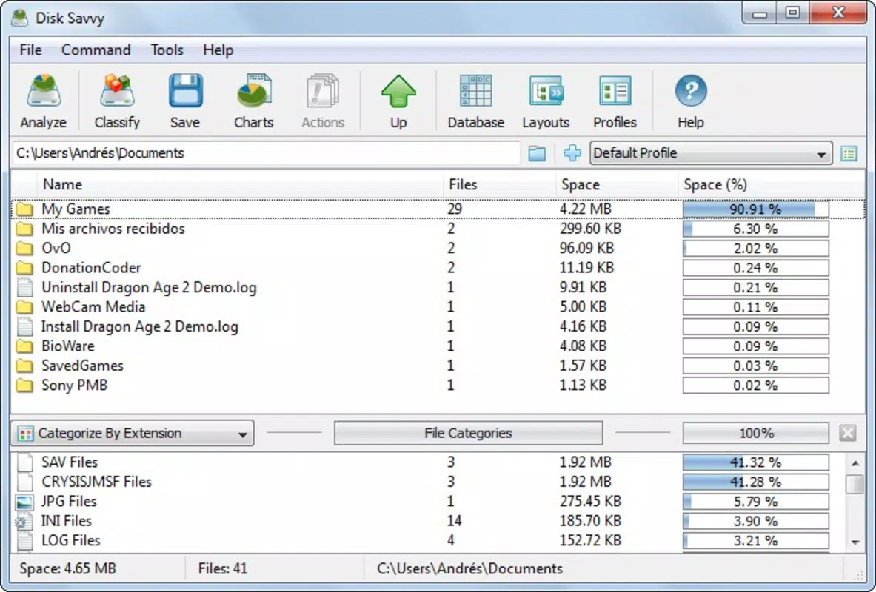876x592 pixels.
Task: Click the My Games folder icon
Action: [x=24, y=209]
